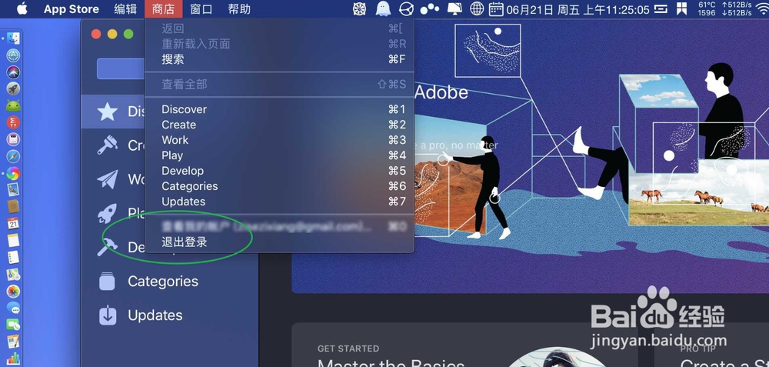Open Photos app in the Dock
Viewport: 769px width, 367px height.
(x=13, y=291)
